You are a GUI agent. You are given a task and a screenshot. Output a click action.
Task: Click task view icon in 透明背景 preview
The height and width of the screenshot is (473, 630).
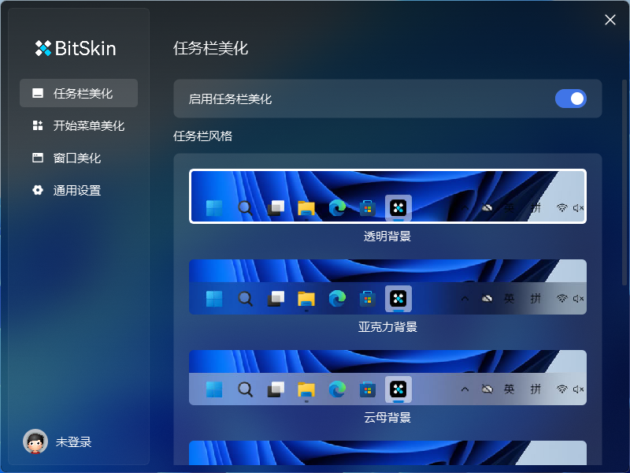pos(276,208)
